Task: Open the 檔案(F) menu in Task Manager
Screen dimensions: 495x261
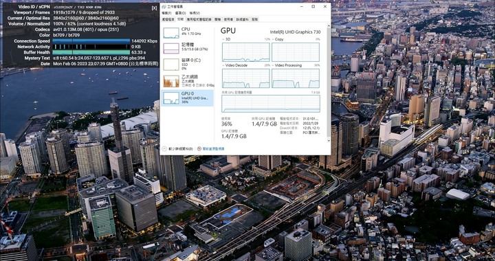Action: pos(166,13)
